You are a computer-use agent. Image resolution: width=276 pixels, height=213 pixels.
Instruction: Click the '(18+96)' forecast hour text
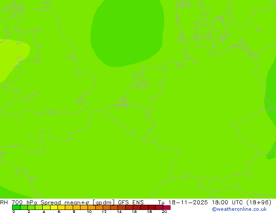click(259, 203)
